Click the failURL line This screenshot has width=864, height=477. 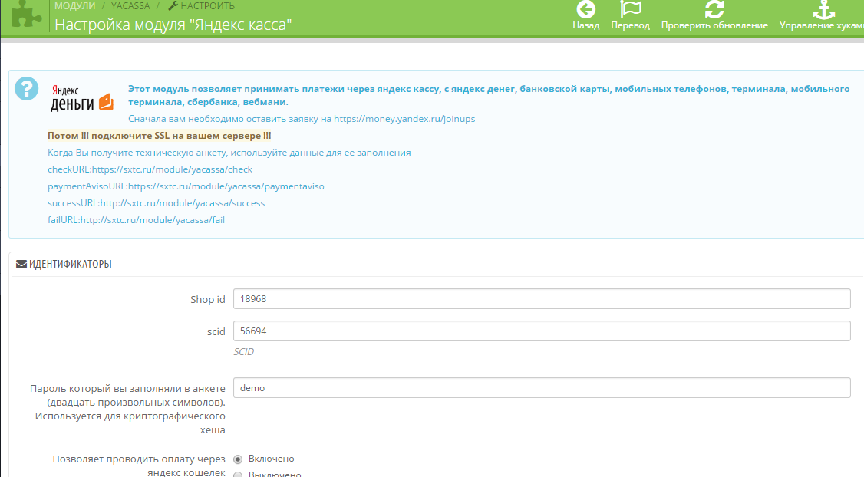pyautogui.click(x=136, y=220)
